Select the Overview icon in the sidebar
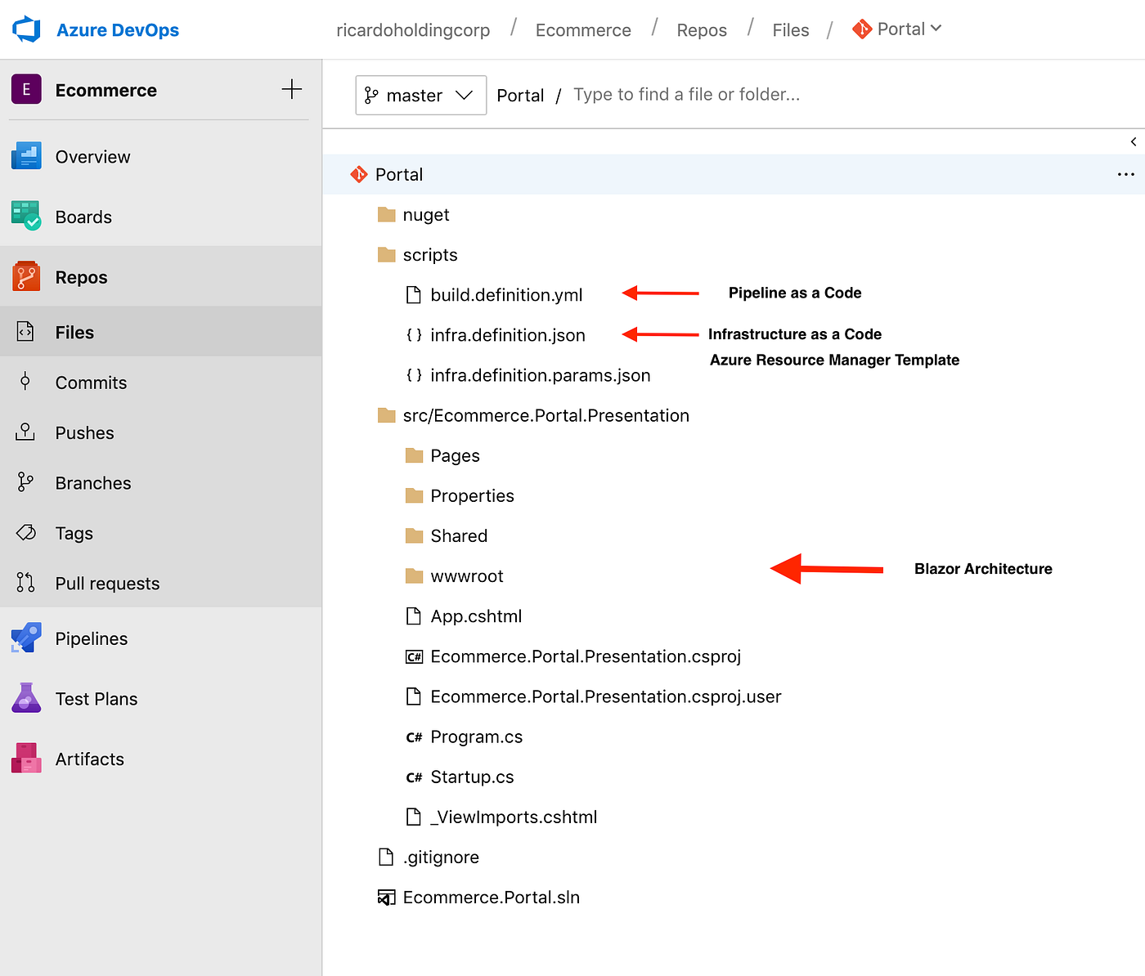Image resolution: width=1145 pixels, height=976 pixels. [x=26, y=156]
